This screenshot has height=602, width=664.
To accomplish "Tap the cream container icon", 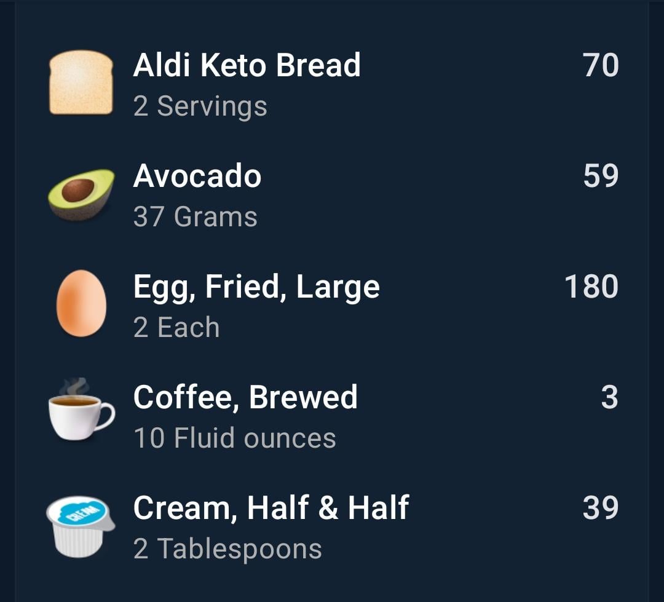I will [x=81, y=526].
